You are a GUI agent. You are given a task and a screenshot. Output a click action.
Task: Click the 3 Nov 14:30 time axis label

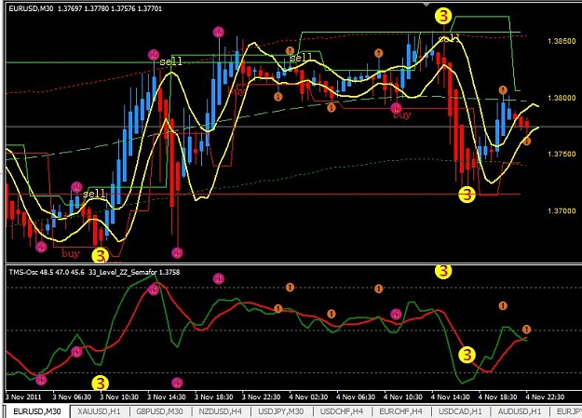tap(167, 397)
